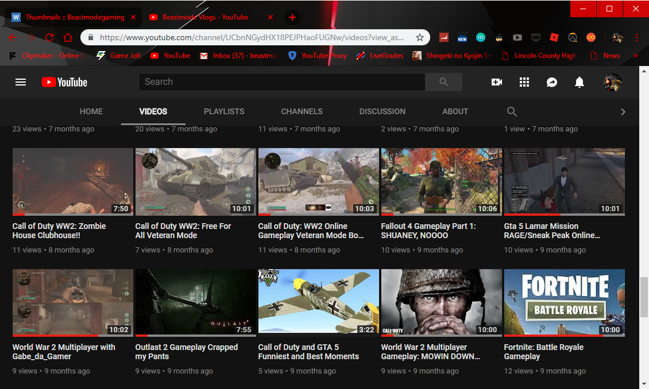649x389 pixels.
Task: Open 'Gta 5 Lamar Mission RAGE/Sneak Peak Online' title
Action: pyautogui.click(x=552, y=231)
